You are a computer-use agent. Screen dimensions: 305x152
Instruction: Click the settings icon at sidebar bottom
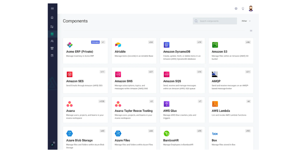53,144
